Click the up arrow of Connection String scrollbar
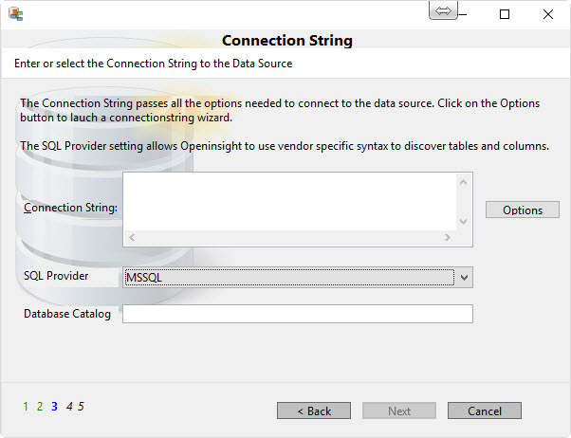Viewport: 571px width, 438px height. pyautogui.click(x=463, y=182)
